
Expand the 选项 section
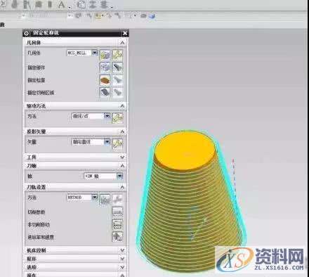coord(122,267)
